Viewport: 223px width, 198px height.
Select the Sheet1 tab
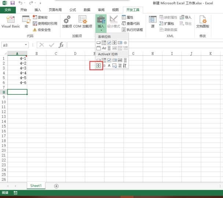(36, 186)
